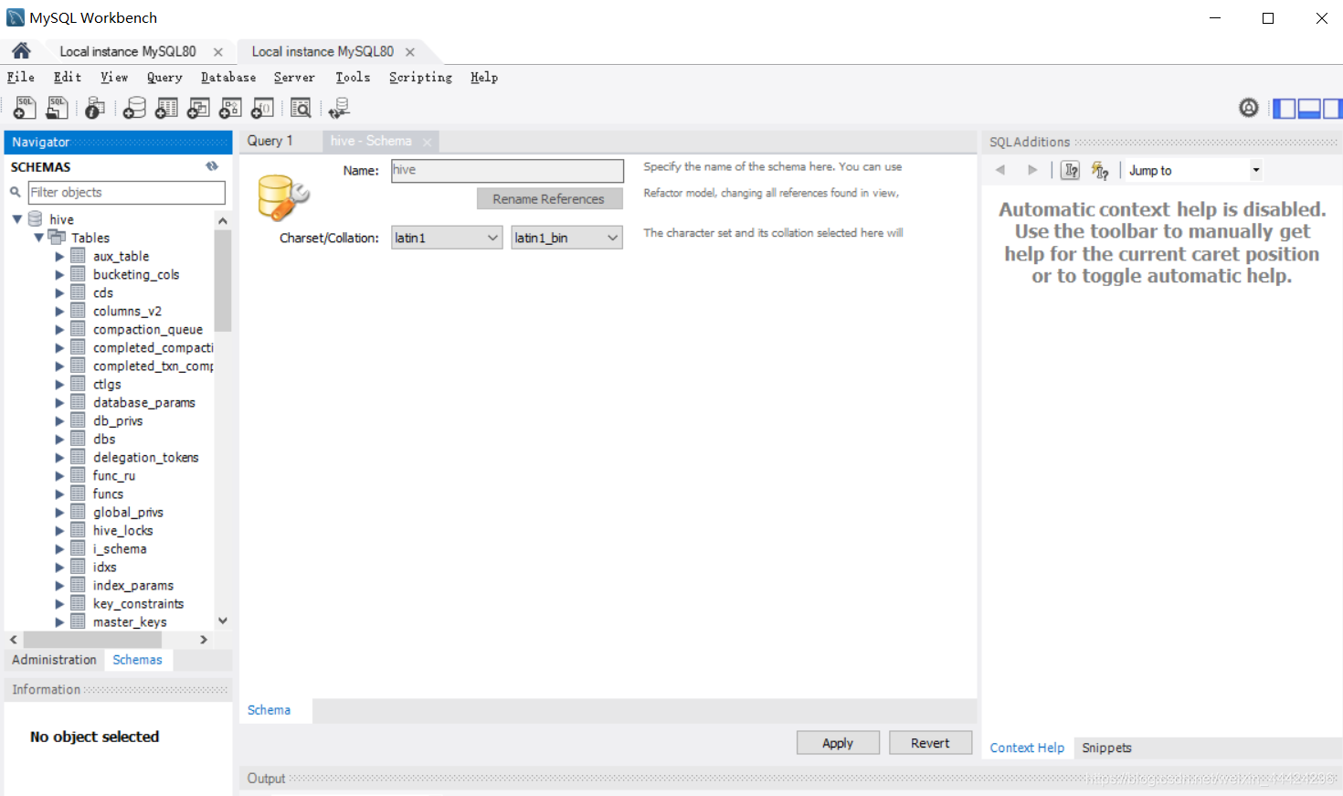Close the second Local instance MySQL80 tab
The height and width of the screenshot is (796, 1343).
[410, 52]
